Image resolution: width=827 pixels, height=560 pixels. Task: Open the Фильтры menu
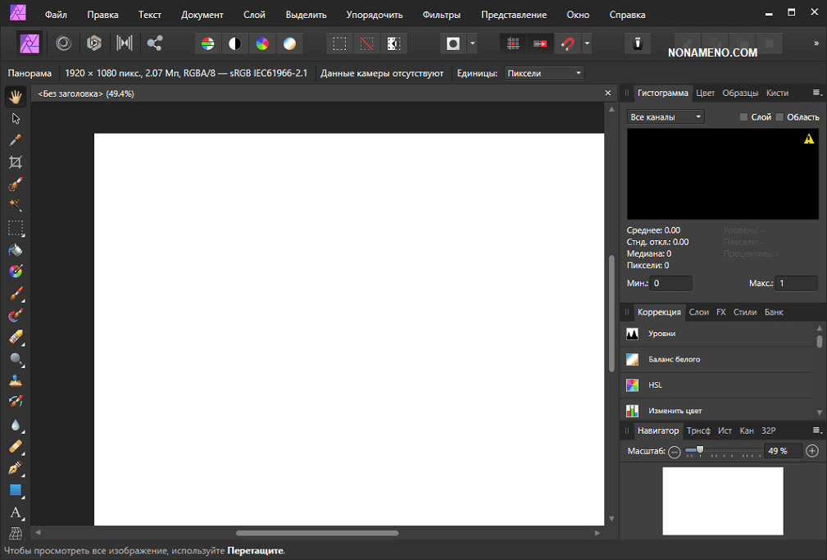pos(441,15)
